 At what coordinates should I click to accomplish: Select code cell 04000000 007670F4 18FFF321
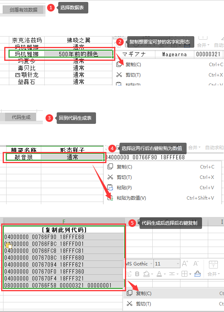click(x=64, y=279)
